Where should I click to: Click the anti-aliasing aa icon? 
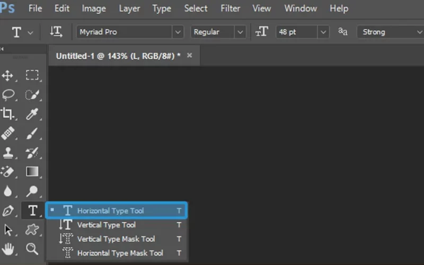(x=343, y=32)
